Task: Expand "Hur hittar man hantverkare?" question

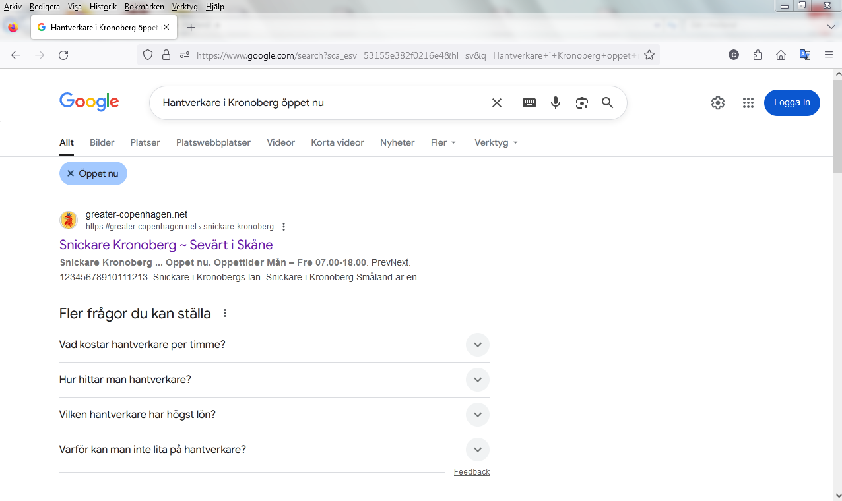Action: click(x=477, y=380)
